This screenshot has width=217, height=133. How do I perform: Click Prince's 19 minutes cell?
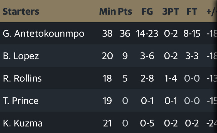pyautogui.click(x=107, y=101)
